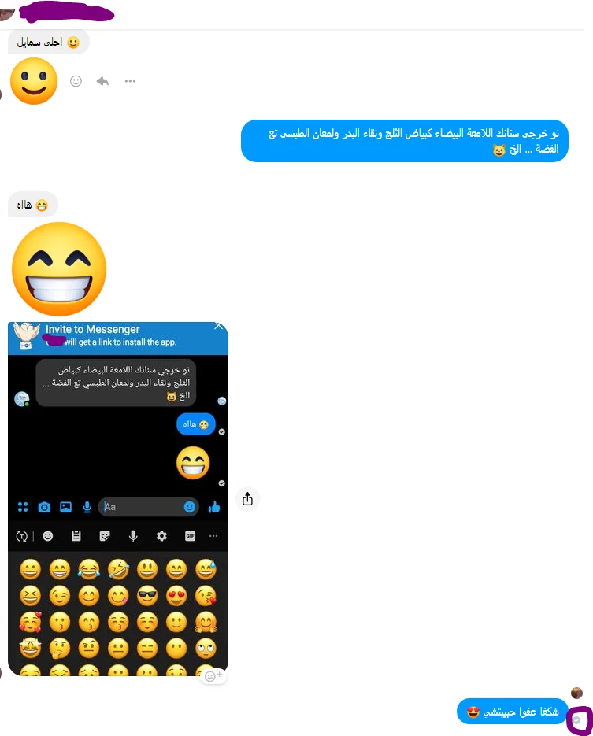
Task: Add a reaction to the screenshot image
Action: [213, 676]
